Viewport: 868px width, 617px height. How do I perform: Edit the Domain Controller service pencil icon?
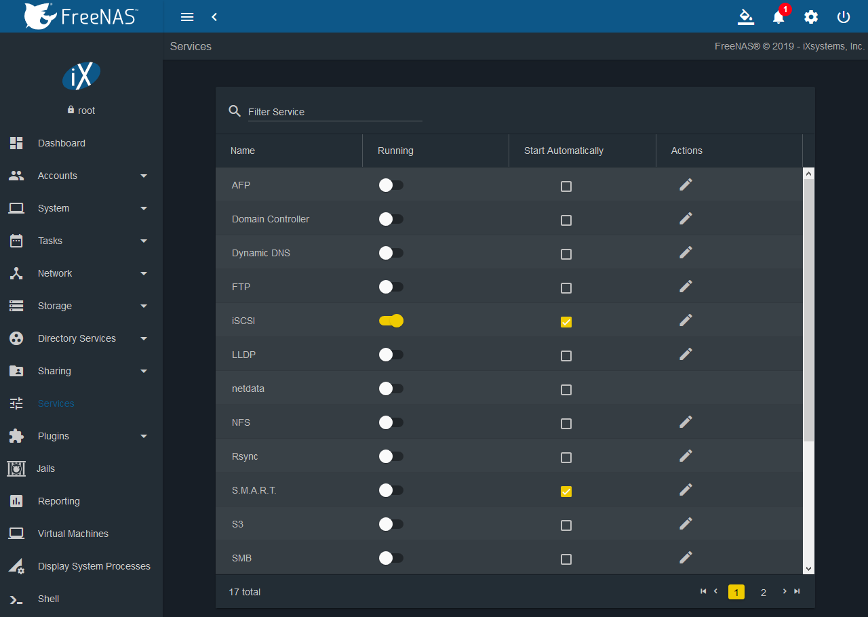click(x=686, y=218)
